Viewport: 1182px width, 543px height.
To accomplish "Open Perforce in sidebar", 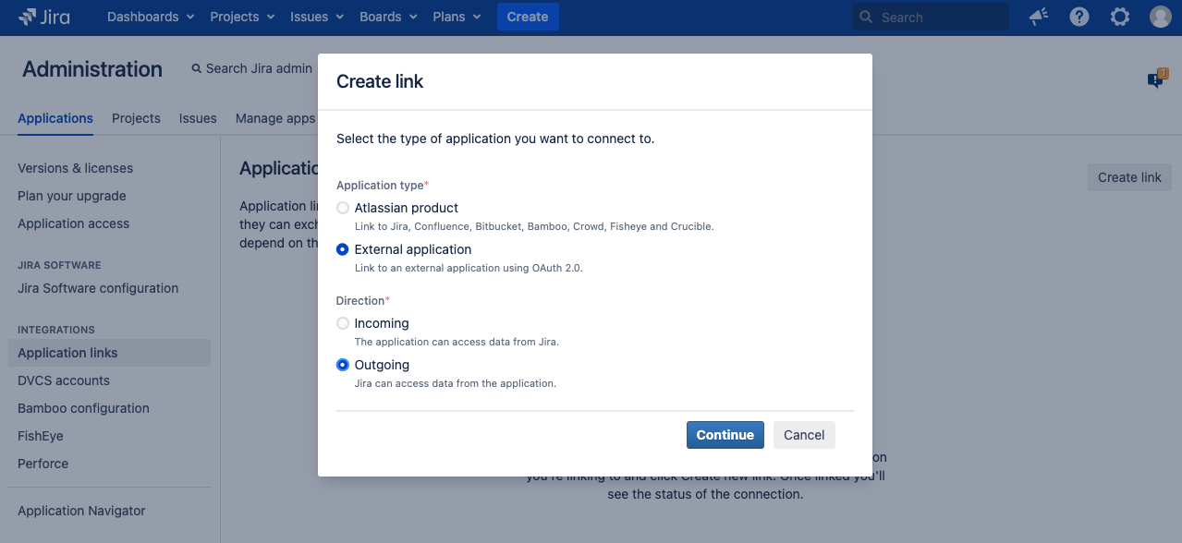I will click(43, 464).
